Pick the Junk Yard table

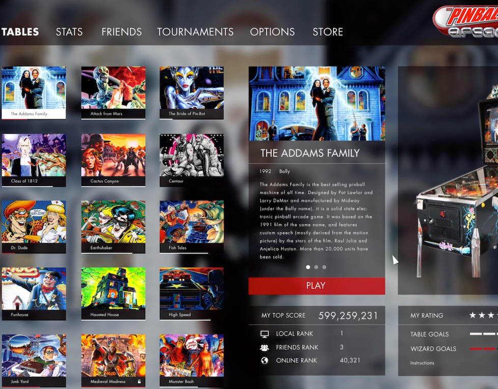pyautogui.click(x=34, y=361)
